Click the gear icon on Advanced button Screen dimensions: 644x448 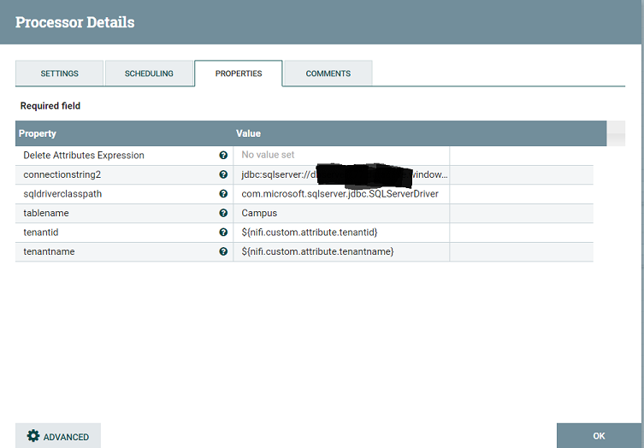[x=33, y=436]
